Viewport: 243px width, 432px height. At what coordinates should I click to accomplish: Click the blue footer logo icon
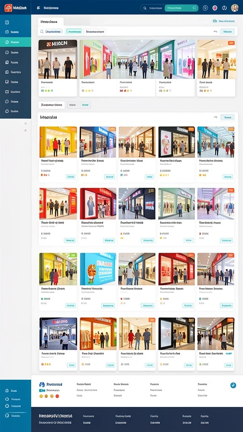pyautogui.click(x=42, y=384)
